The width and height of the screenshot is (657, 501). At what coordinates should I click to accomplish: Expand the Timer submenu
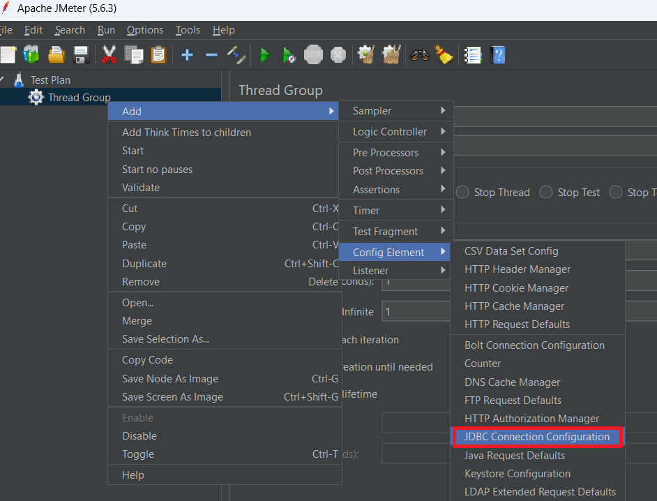click(396, 211)
